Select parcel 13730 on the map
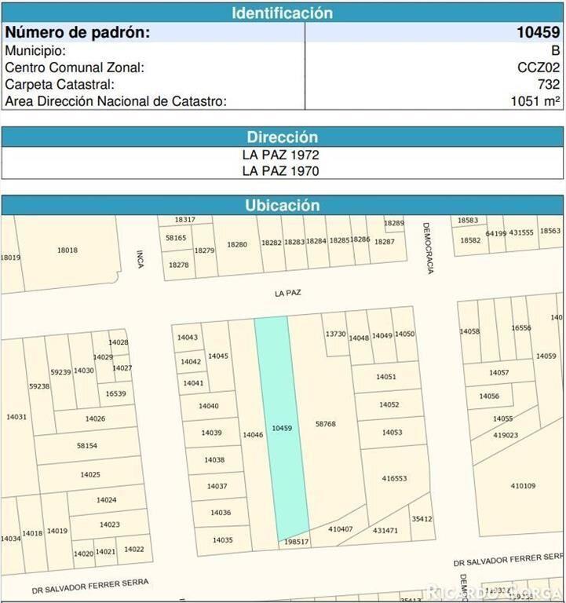 coord(336,334)
